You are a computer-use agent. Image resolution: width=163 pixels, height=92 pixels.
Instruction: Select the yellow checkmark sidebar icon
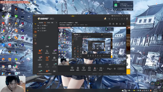click(35, 36)
